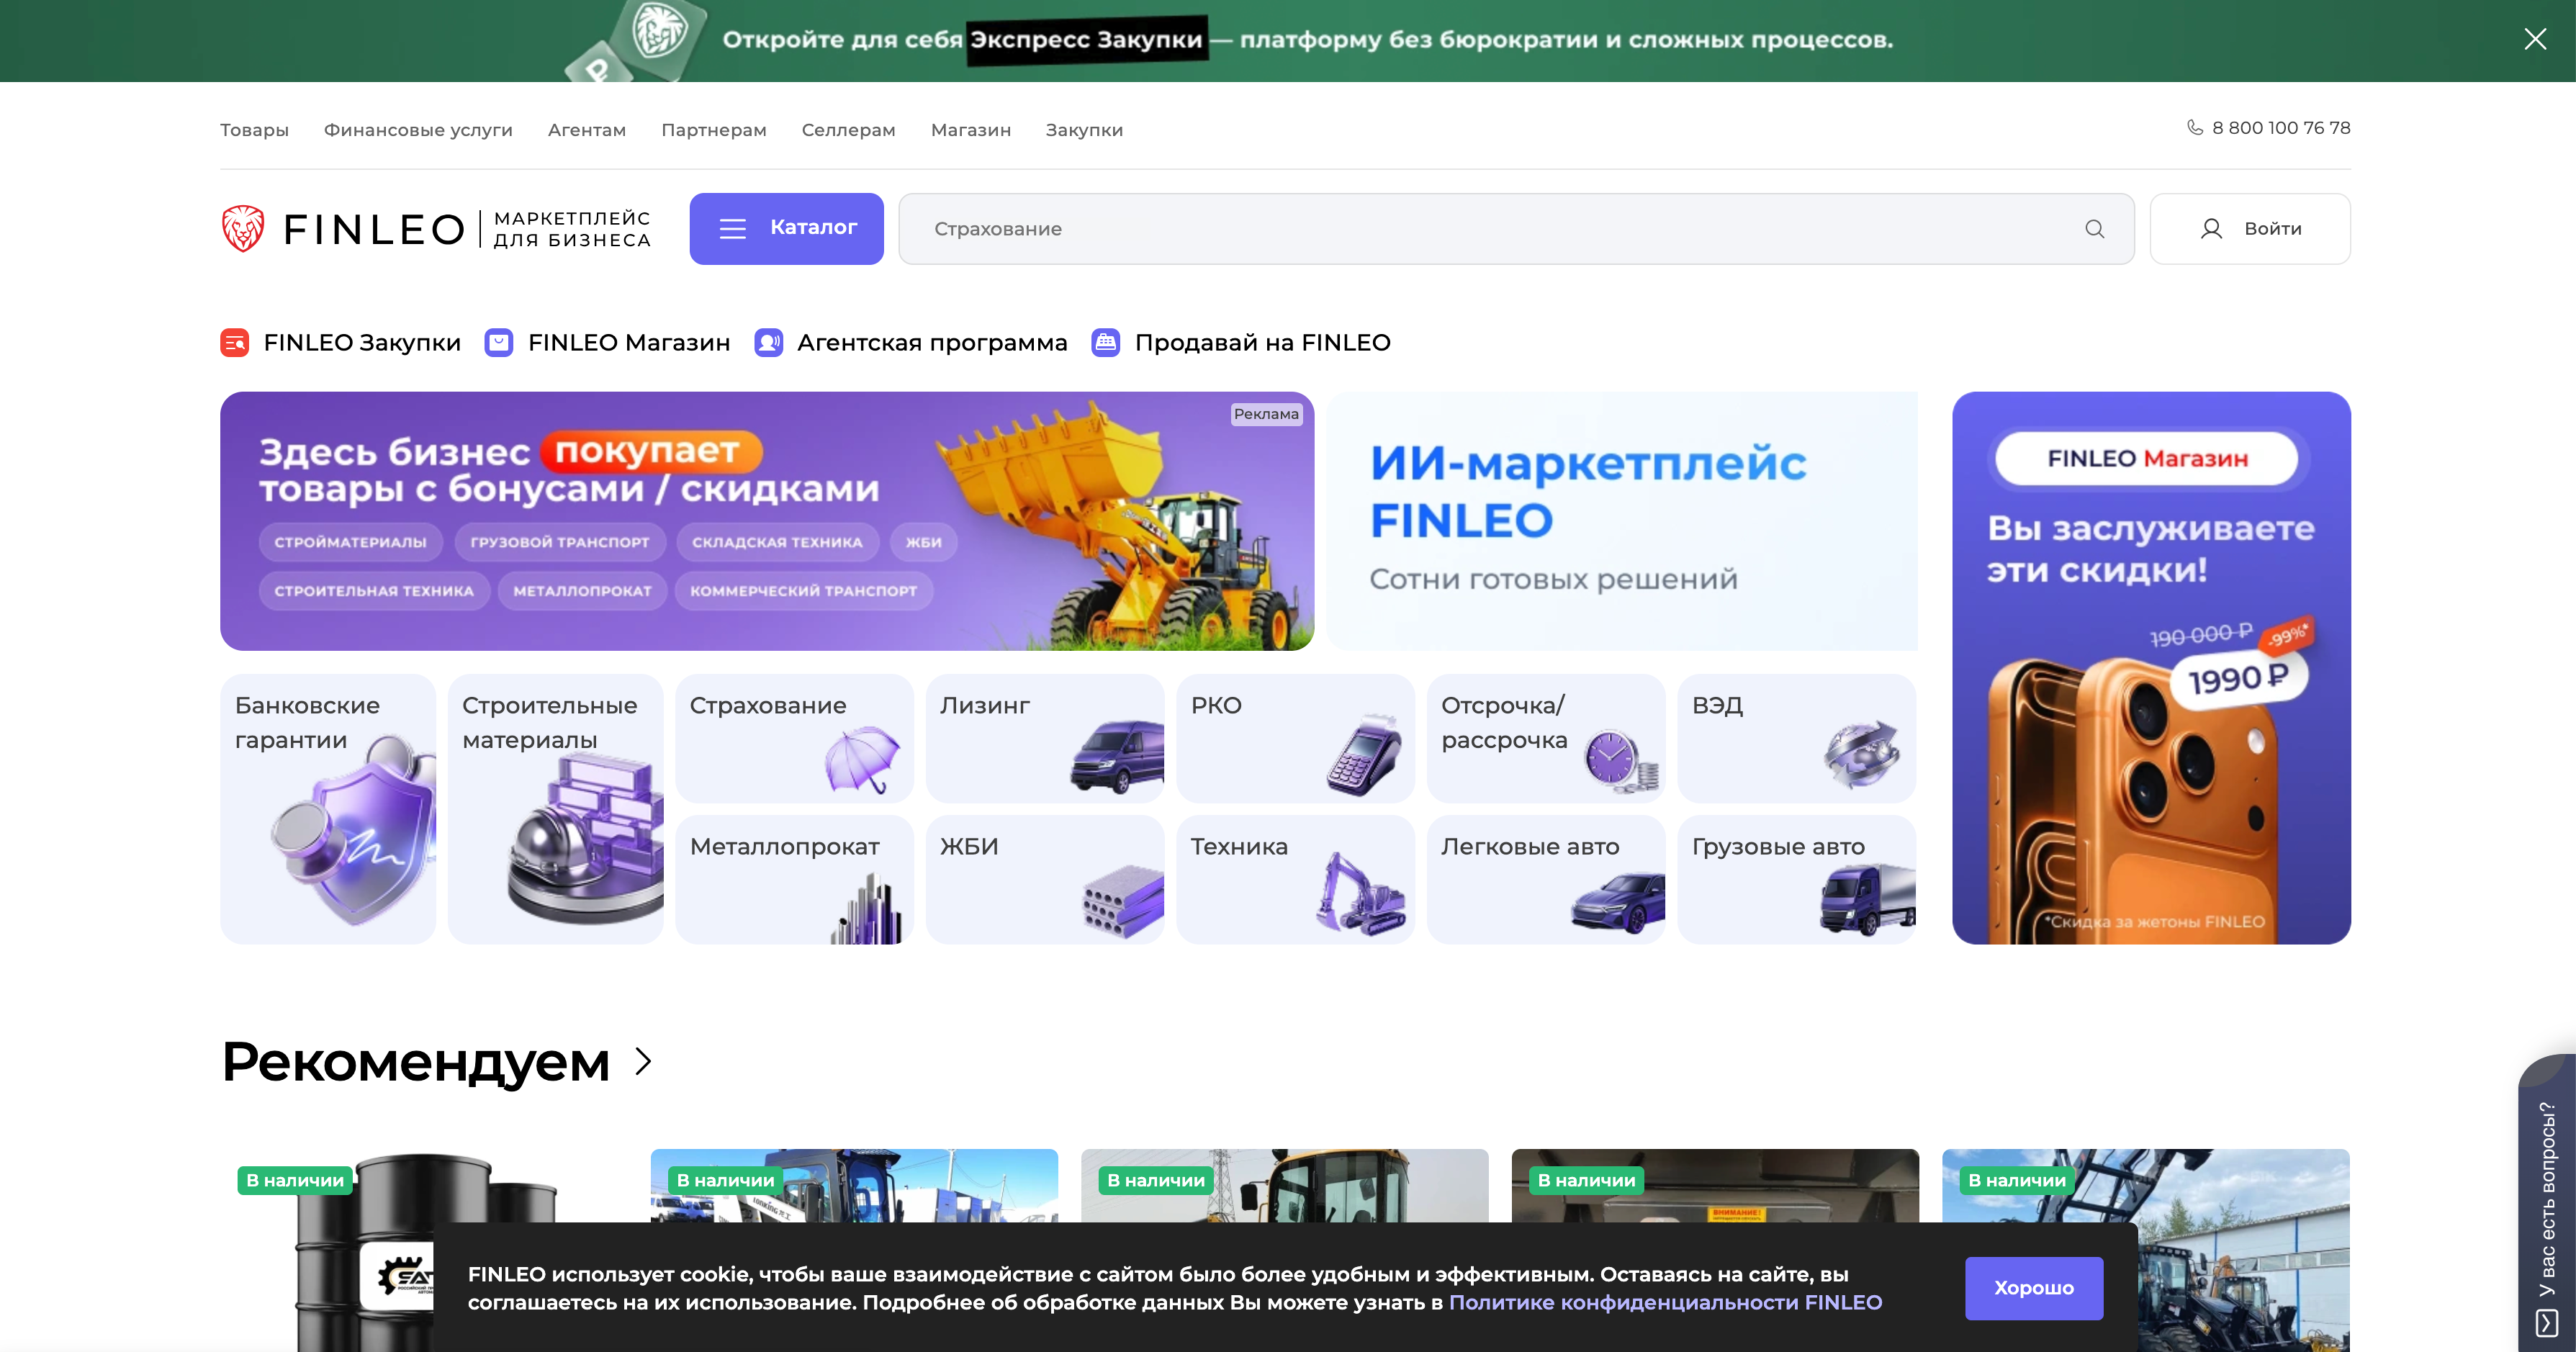Click the truck icon in Грузовые авто

click(1868, 900)
